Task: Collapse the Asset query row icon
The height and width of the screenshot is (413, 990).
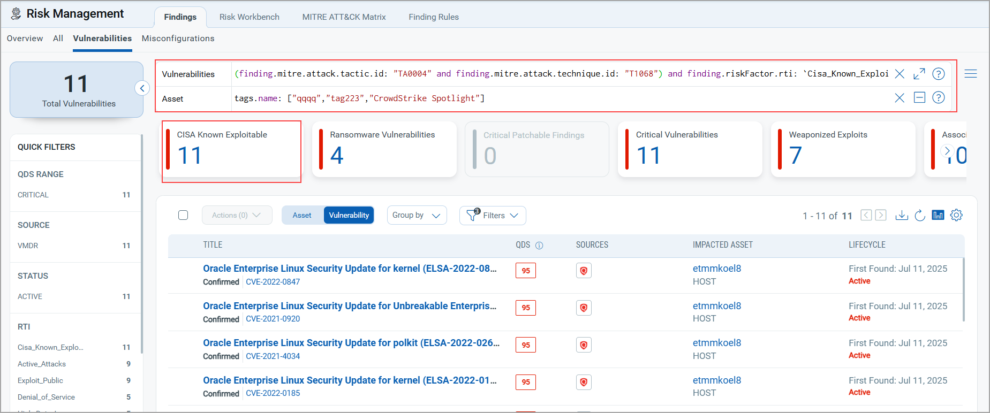Action: [x=919, y=97]
